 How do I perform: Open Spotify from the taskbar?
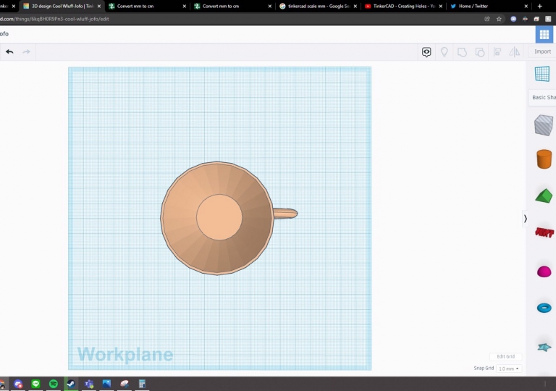54,384
